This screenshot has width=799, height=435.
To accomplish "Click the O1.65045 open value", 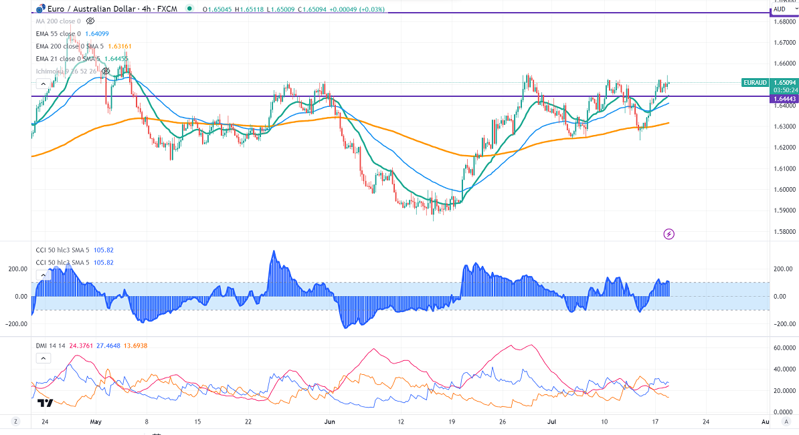I will tap(217, 9).
